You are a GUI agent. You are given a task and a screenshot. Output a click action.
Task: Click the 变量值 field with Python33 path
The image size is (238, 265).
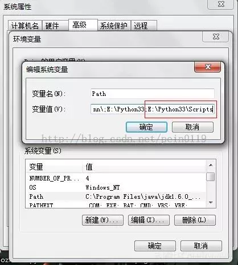pos(153,109)
